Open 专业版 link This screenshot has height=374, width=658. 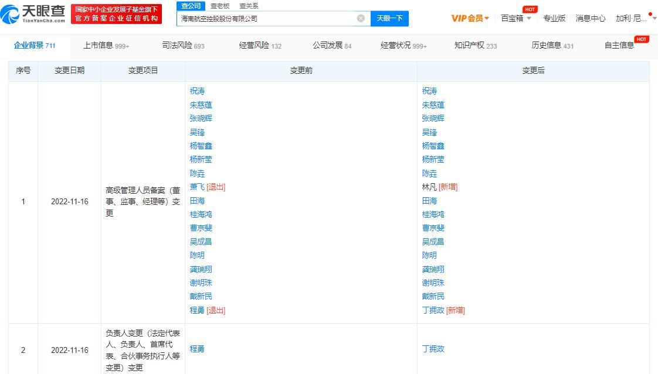(x=554, y=18)
